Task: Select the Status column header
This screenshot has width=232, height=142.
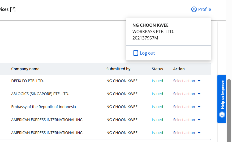Action: click(157, 69)
